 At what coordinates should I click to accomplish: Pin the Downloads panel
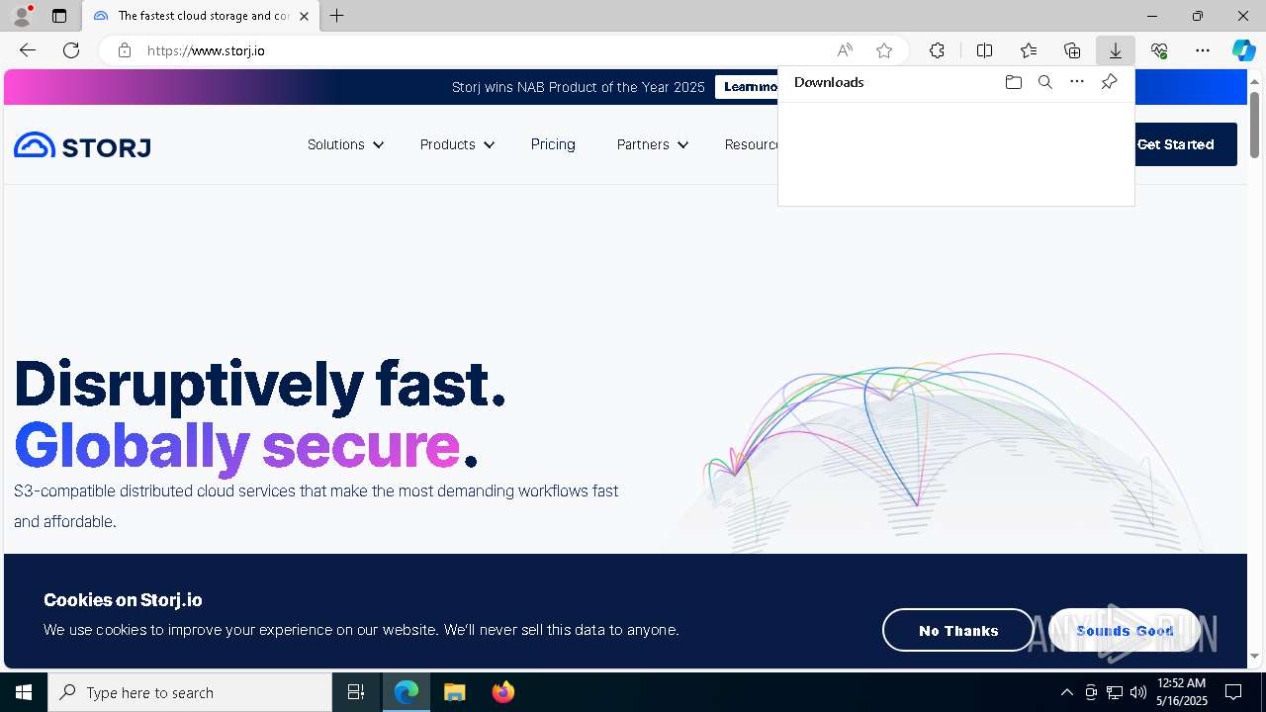[x=1109, y=82]
